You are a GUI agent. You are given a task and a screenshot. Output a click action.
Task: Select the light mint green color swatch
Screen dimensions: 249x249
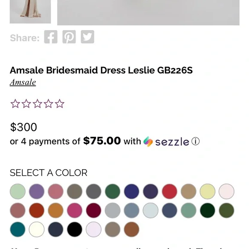[18, 191]
